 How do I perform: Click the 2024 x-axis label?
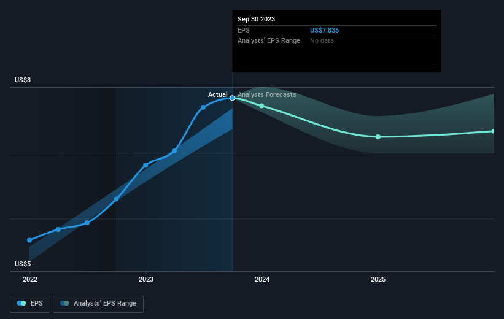262,280
